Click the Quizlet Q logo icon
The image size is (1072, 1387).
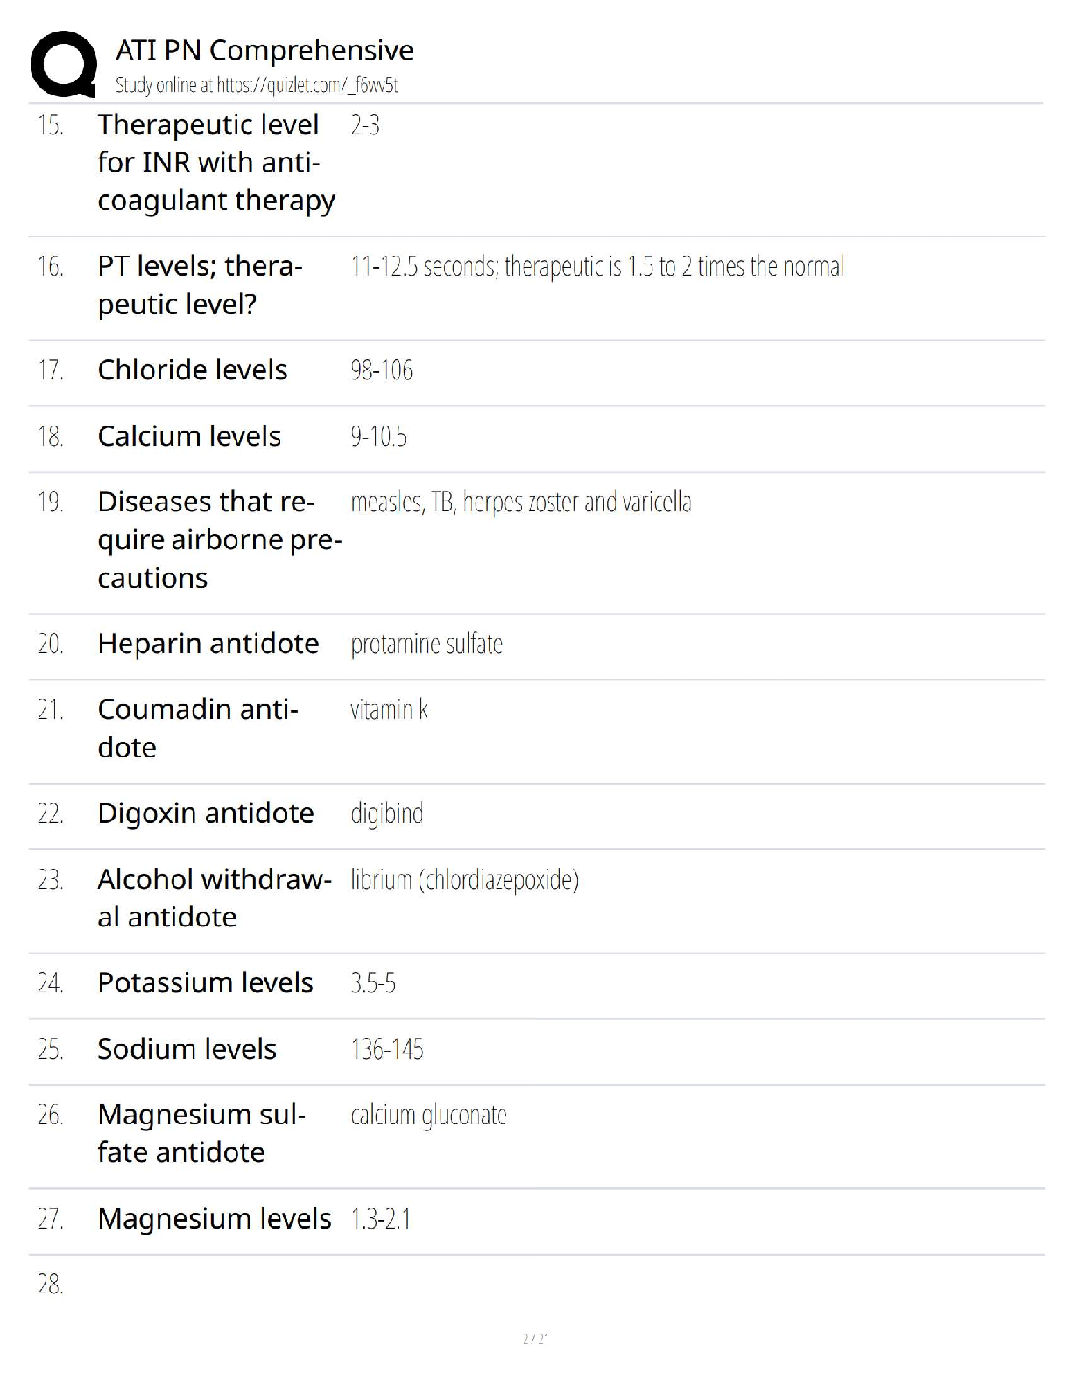pos(63,63)
